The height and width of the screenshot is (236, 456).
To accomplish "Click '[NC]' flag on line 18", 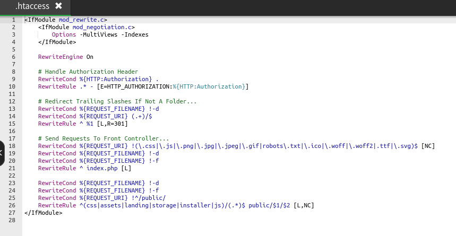I will 428,146.
